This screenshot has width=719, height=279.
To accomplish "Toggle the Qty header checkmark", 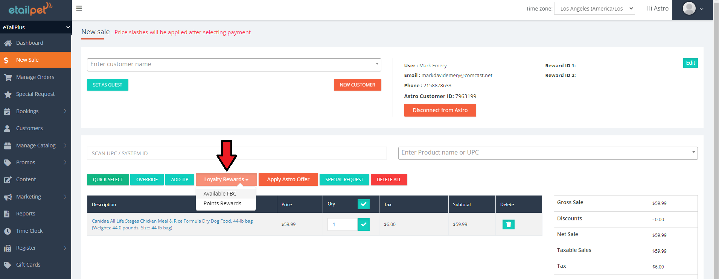I will point(363,204).
